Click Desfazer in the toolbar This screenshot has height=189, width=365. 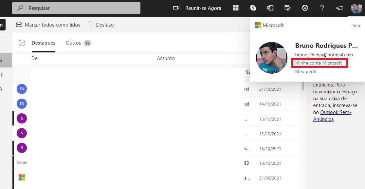point(105,25)
